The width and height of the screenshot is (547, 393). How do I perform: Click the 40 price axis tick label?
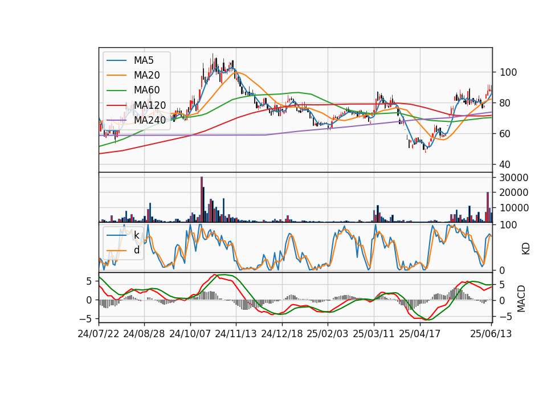click(505, 164)
